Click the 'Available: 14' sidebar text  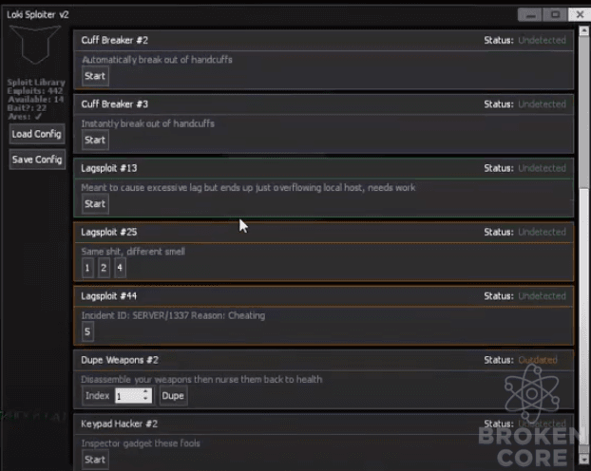click(x=36, y=100)
